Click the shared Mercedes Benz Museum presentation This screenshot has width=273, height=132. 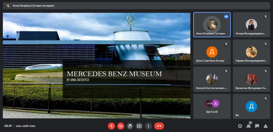click(x=97, y=65)
